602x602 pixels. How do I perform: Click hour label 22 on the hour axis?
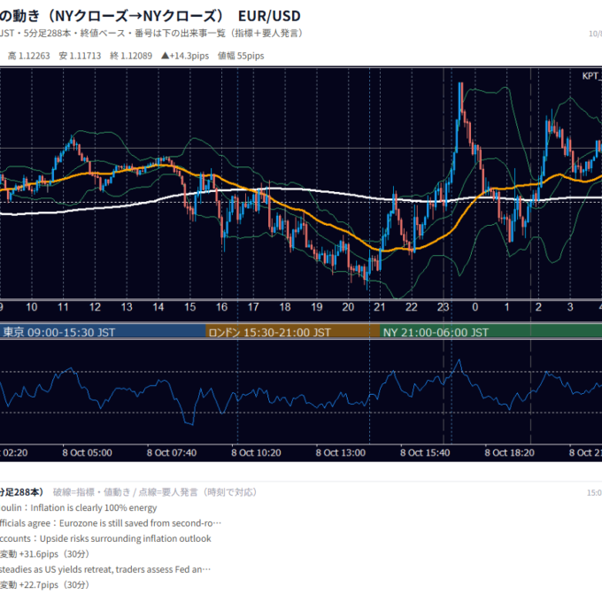[412, 307]
